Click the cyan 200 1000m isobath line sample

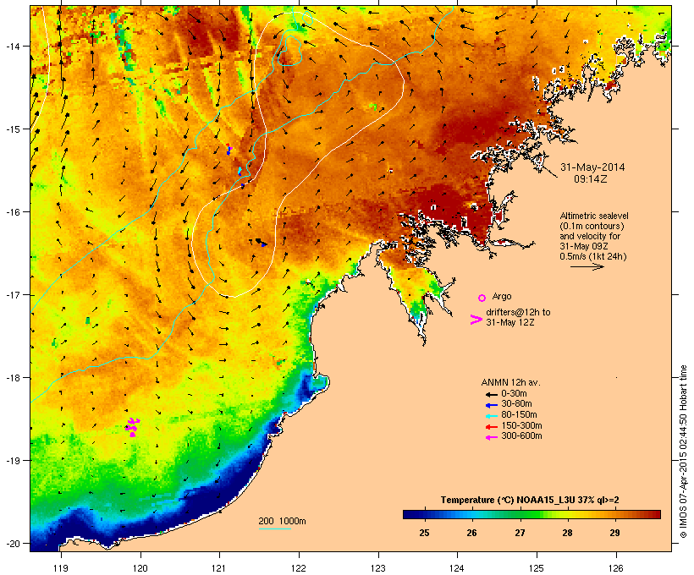point(274,528)
